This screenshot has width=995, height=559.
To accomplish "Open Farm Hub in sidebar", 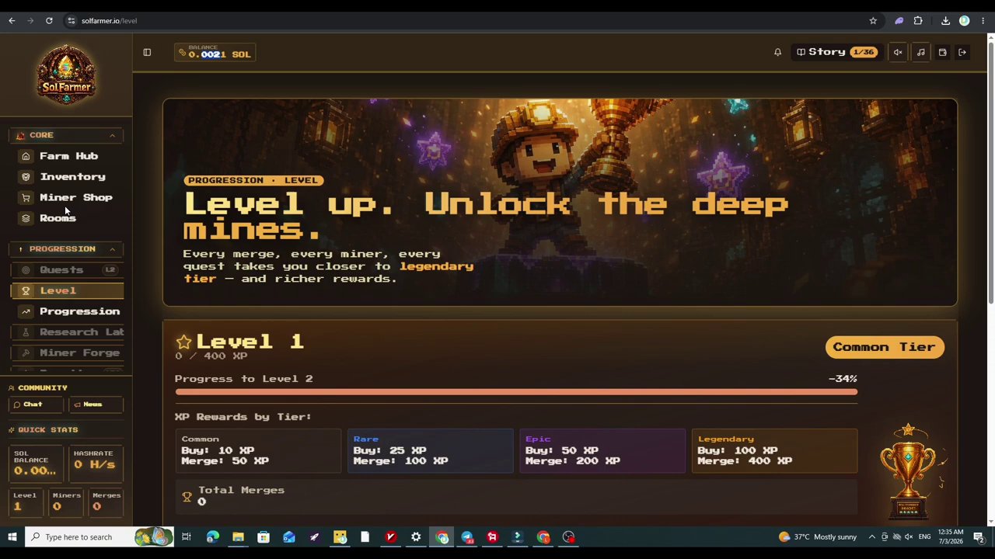I will point(67,156).
